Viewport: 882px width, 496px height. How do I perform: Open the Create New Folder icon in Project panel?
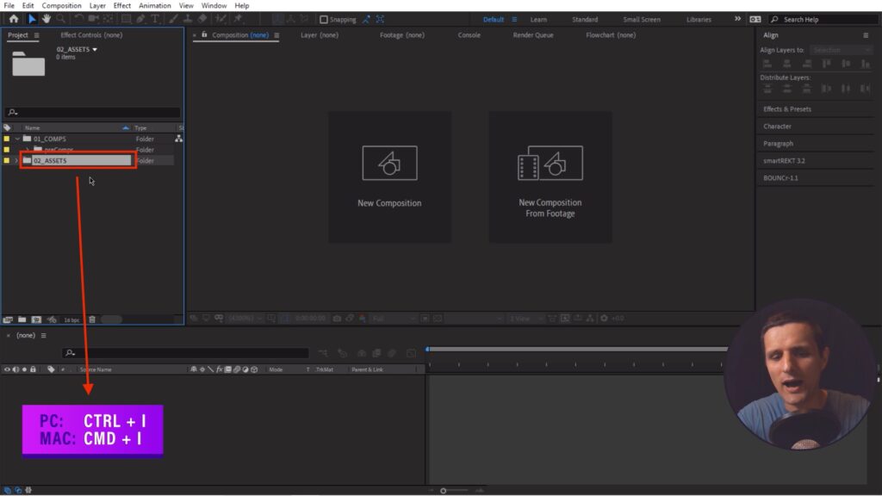[22, 319]
